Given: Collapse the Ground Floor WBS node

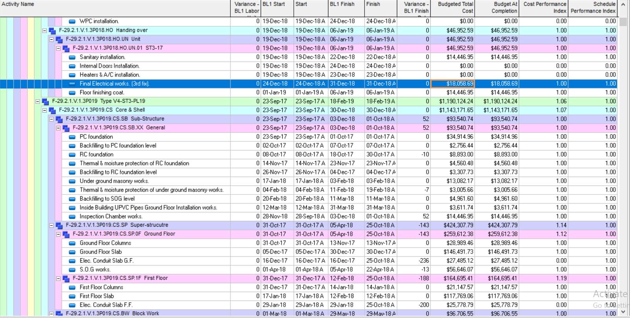Looking at the screenshot, I should coord(58,234).
